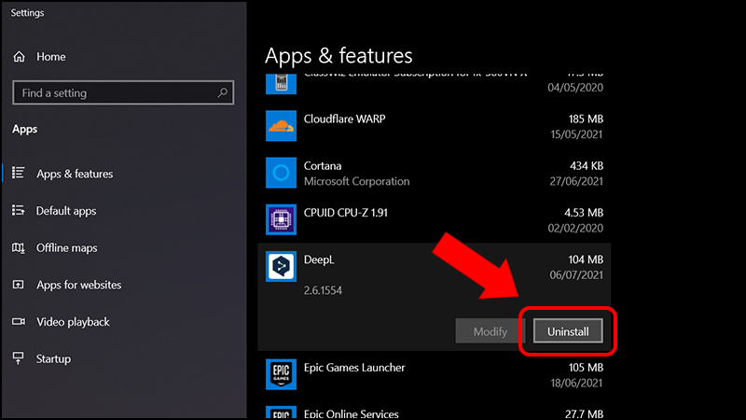Uninstall the DeepL application
746x420 pixels.
[x=568, y=331]
